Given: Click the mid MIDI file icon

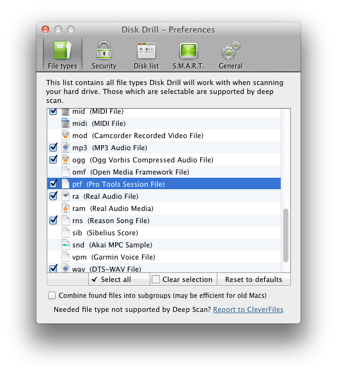Looking at the screenshot, I should [x=65, y=112].
